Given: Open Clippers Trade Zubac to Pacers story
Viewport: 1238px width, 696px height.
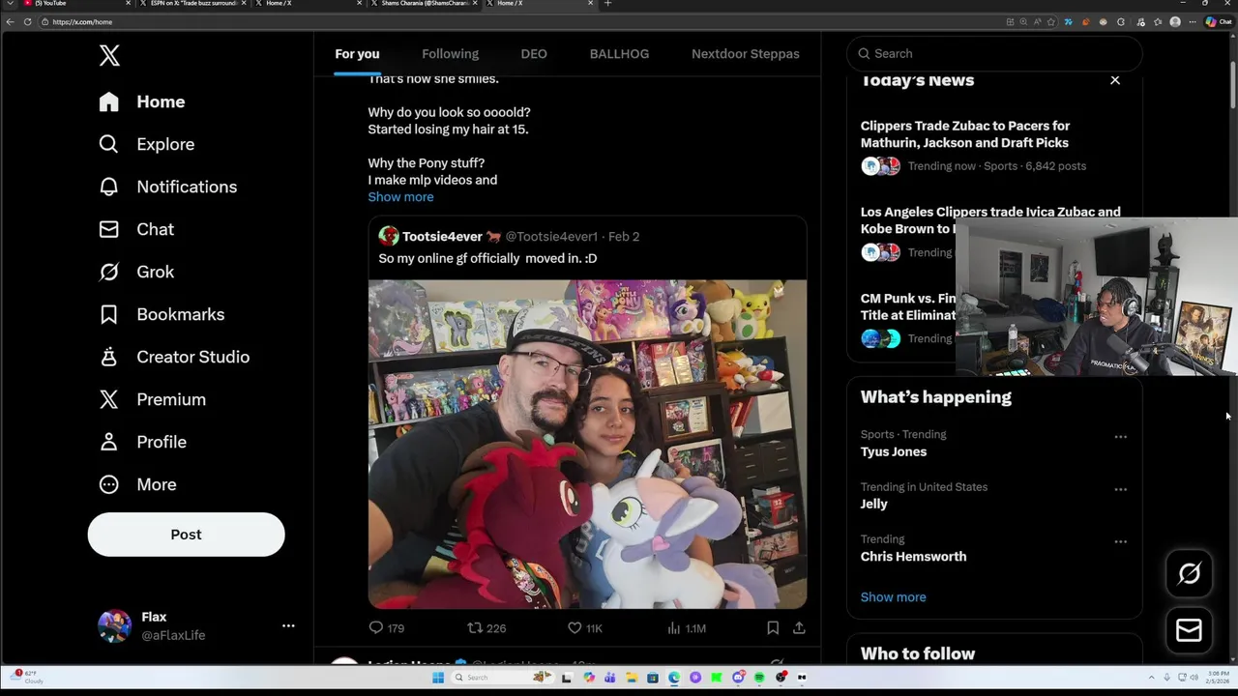Looking at the screenshot, I should point(965,134).
